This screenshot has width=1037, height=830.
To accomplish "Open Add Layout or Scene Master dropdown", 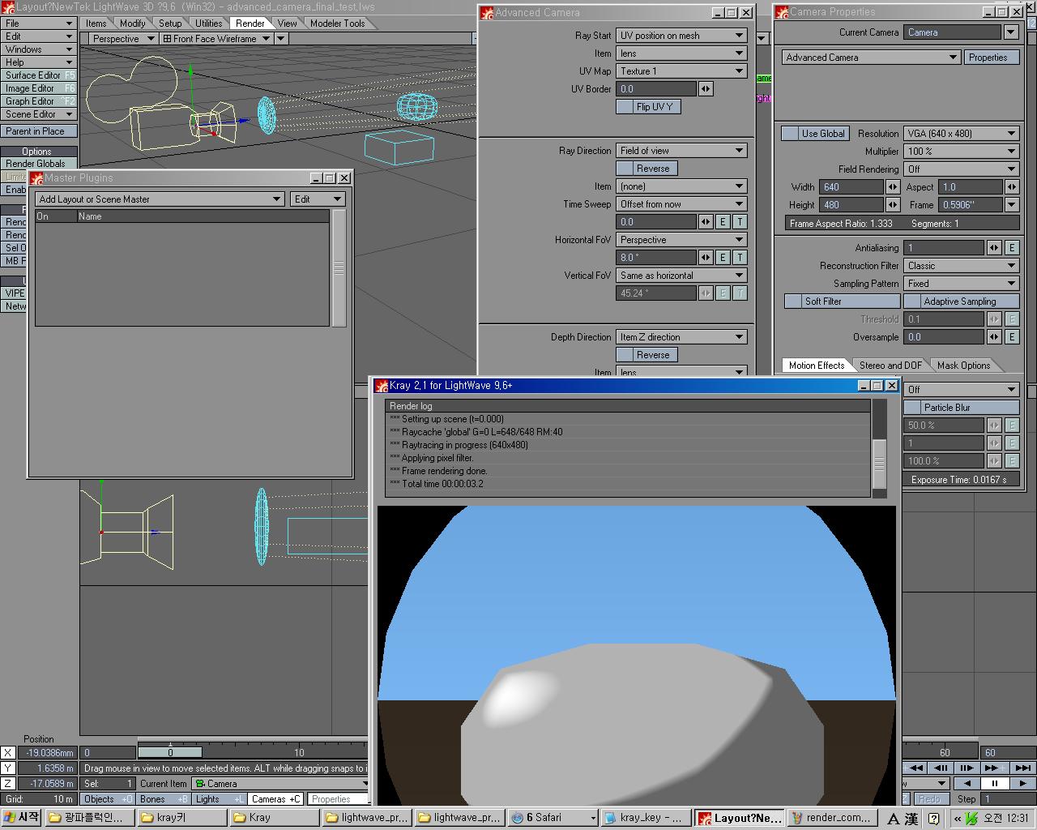I will [160, 199].
